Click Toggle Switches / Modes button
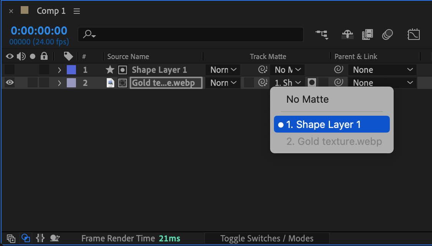This screenshot has width=432, height=246. 267,238
